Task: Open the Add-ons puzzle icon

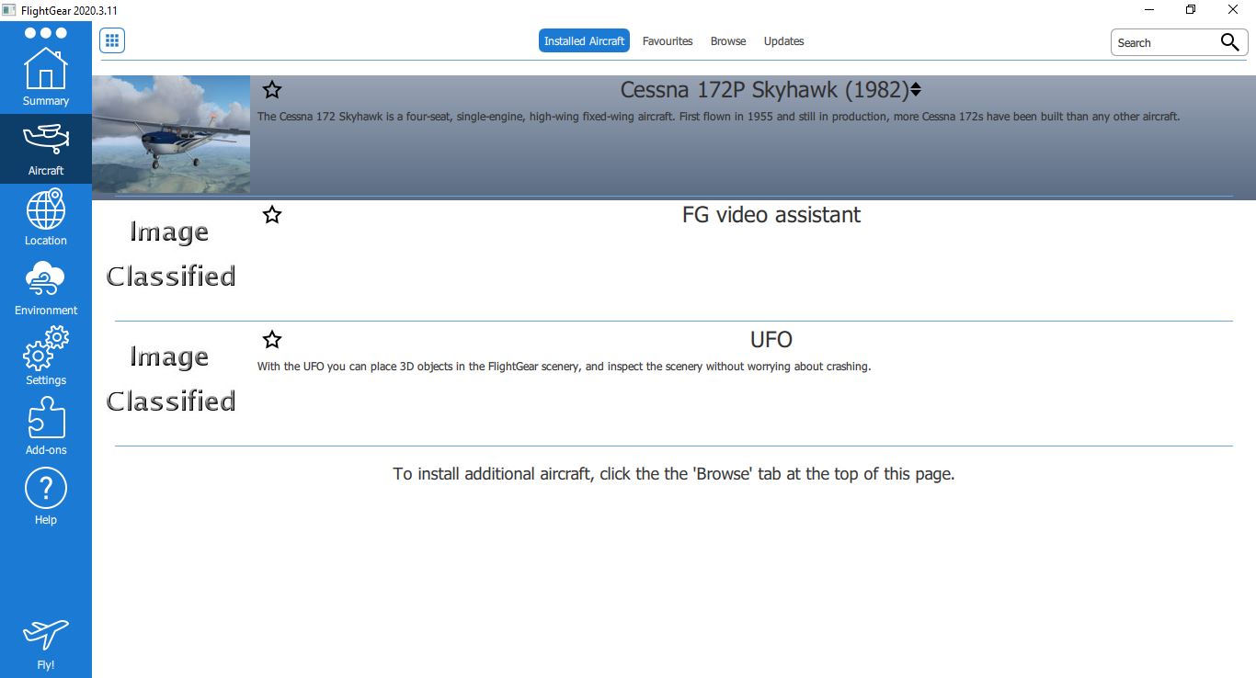Action: (x=46, y=427)
